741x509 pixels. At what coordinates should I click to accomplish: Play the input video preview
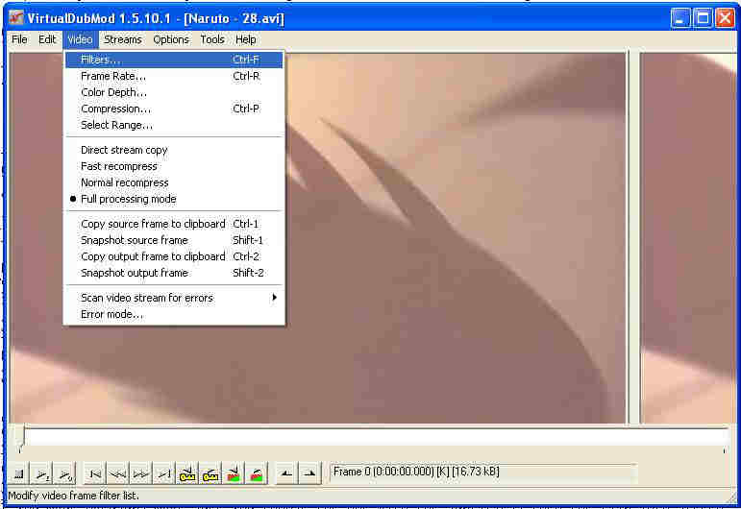42,473
